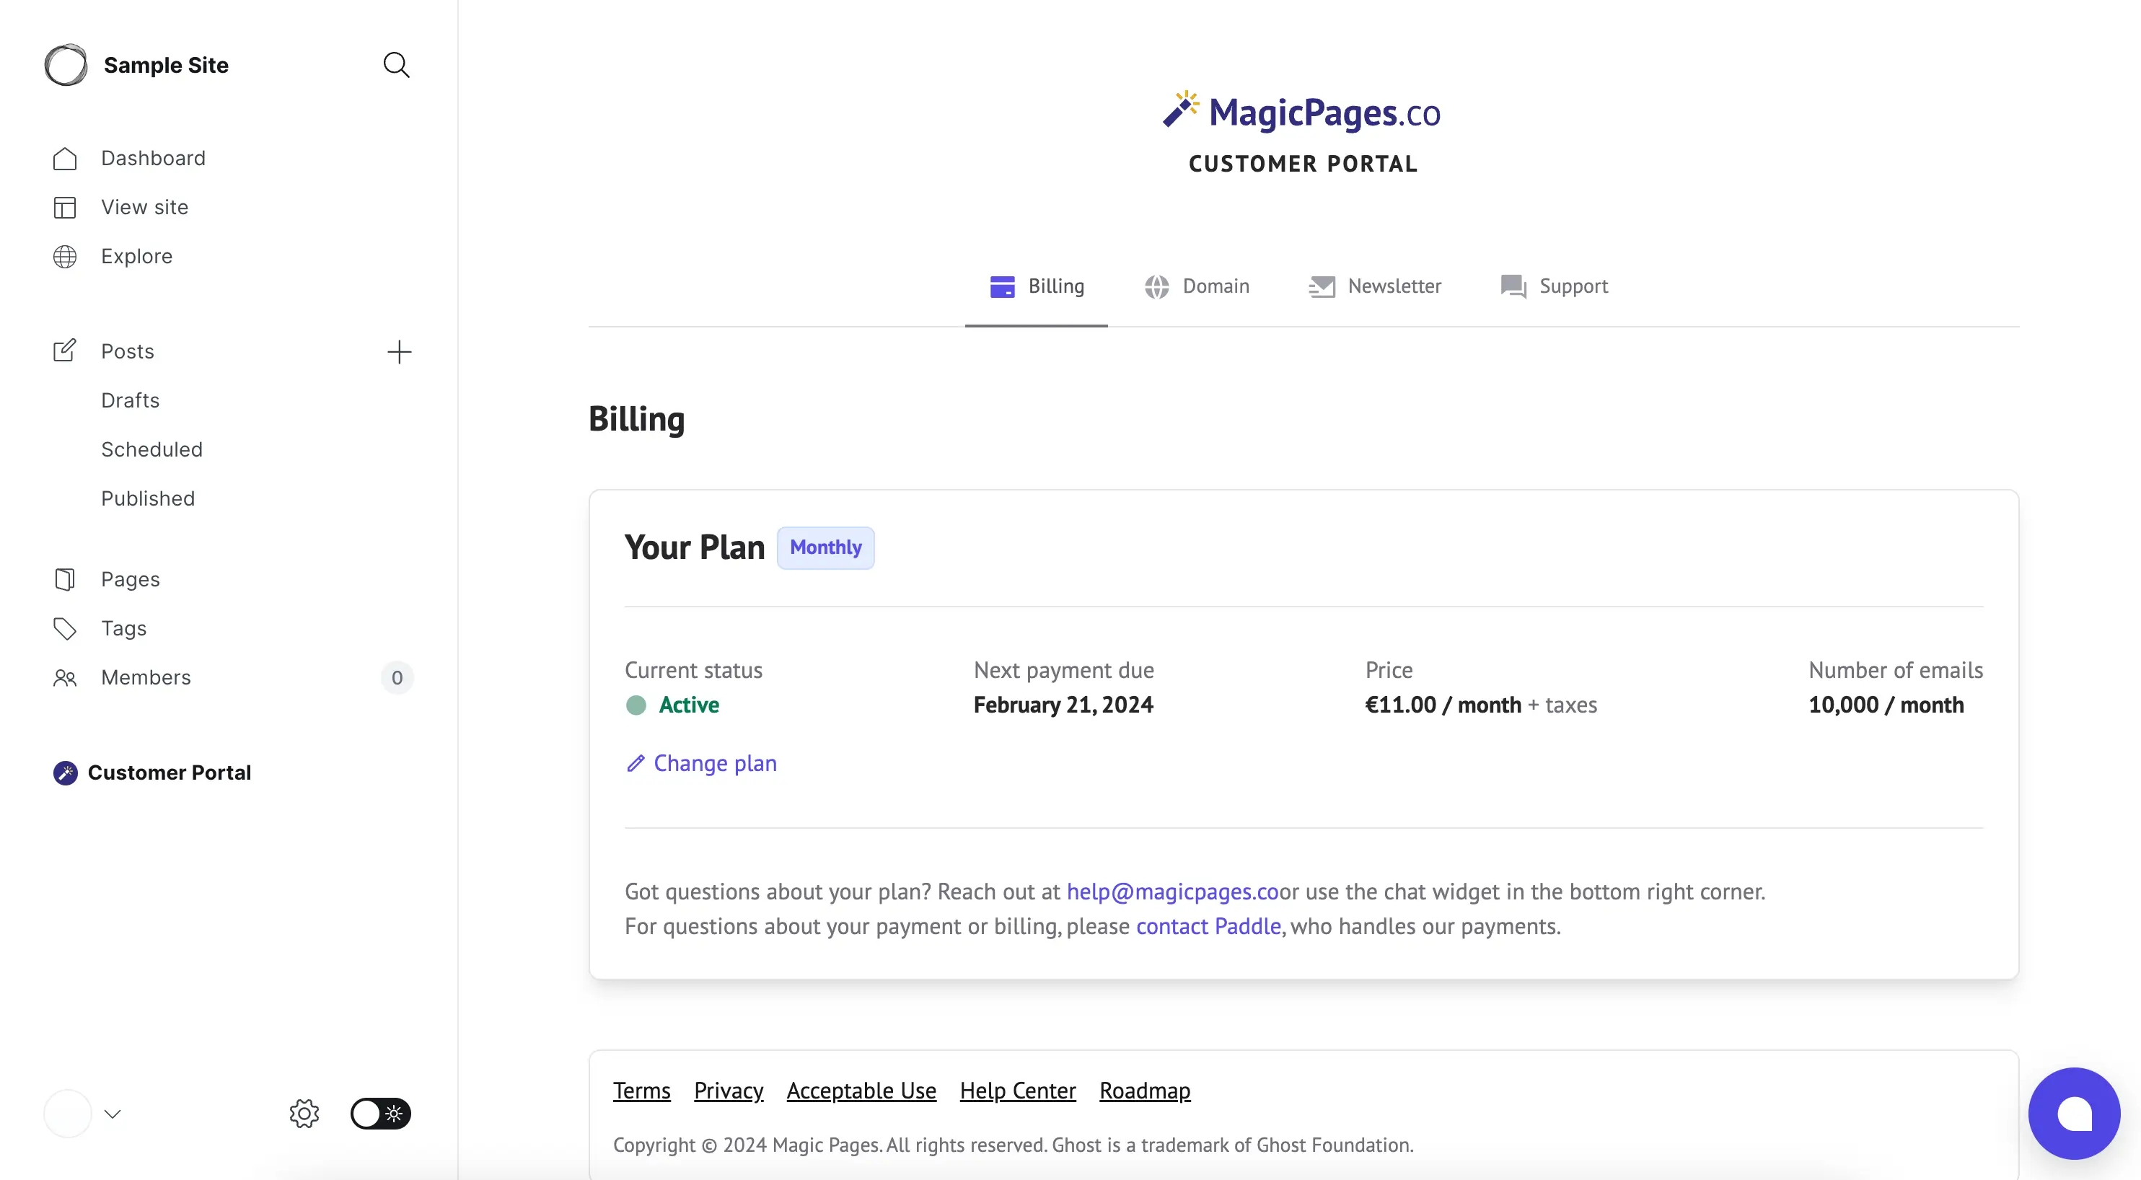Viewport: 2141px width, 1180px height.
Task: Toggle the light/dark mode switch
Action: coord(380,1114)
